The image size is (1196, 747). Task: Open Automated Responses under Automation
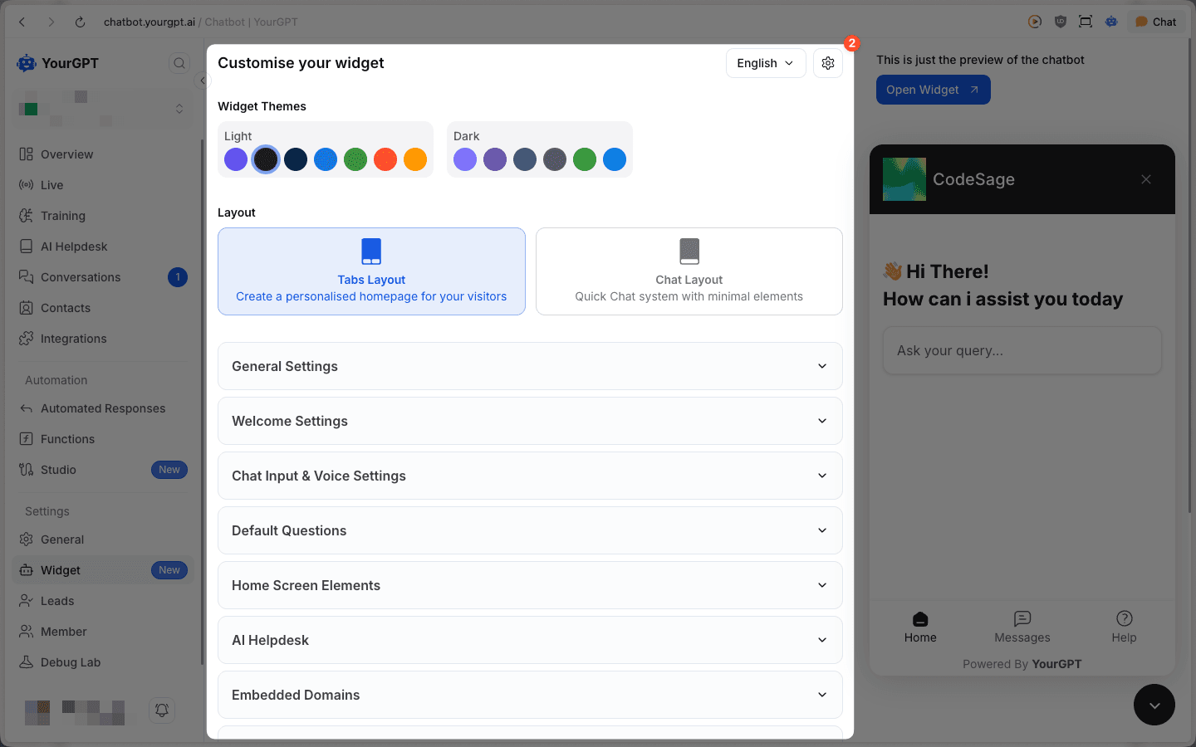click(x=102, y=408)
